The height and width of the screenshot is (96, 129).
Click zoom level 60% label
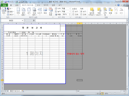[x=106, y=93]
